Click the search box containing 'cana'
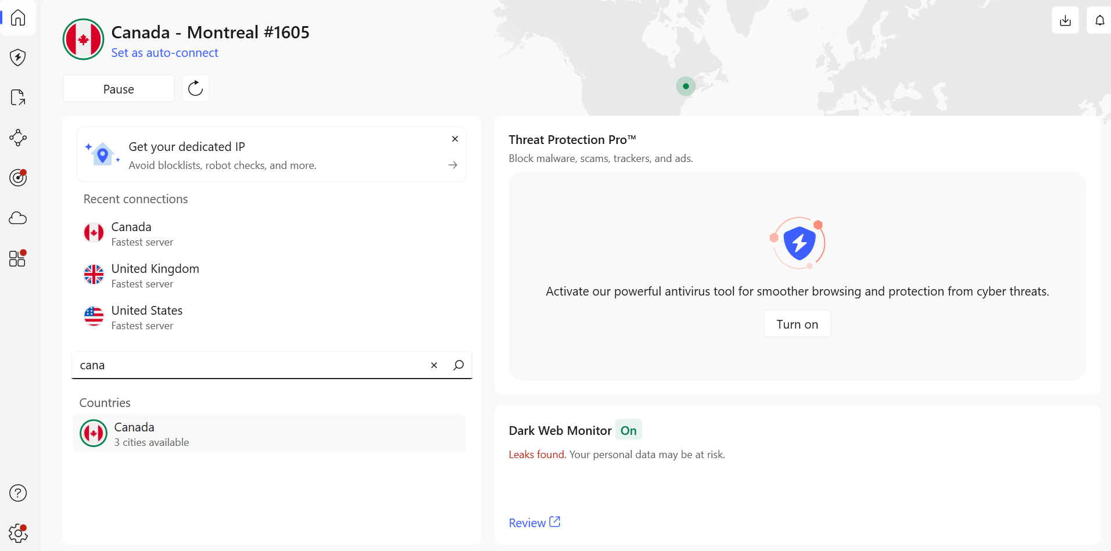This screenshot has width=1111, height=551. (x=250, y=365)
